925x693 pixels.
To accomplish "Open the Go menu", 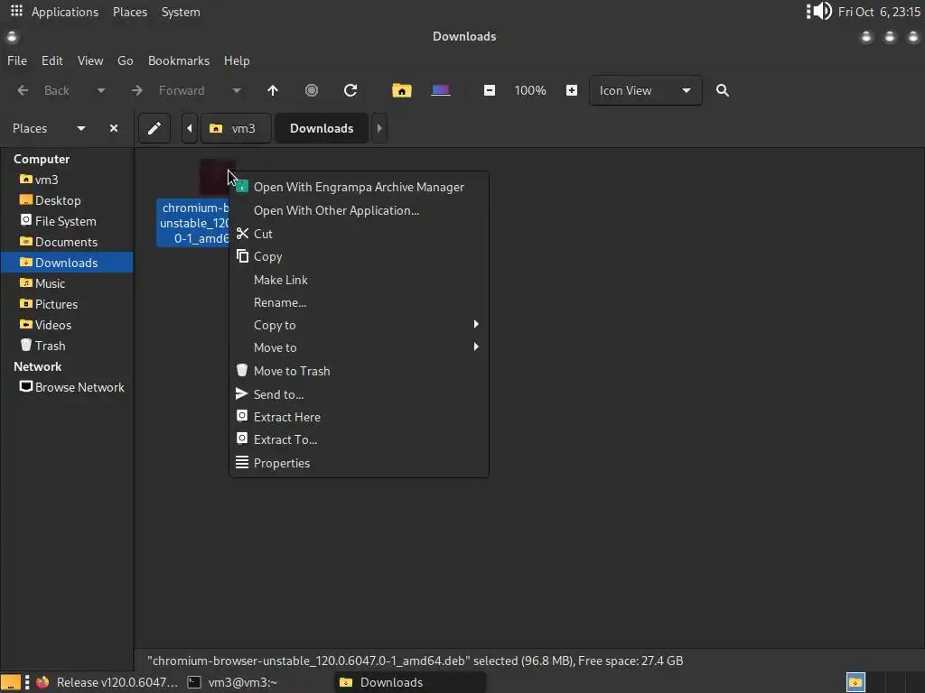I will tap(125, 60).
